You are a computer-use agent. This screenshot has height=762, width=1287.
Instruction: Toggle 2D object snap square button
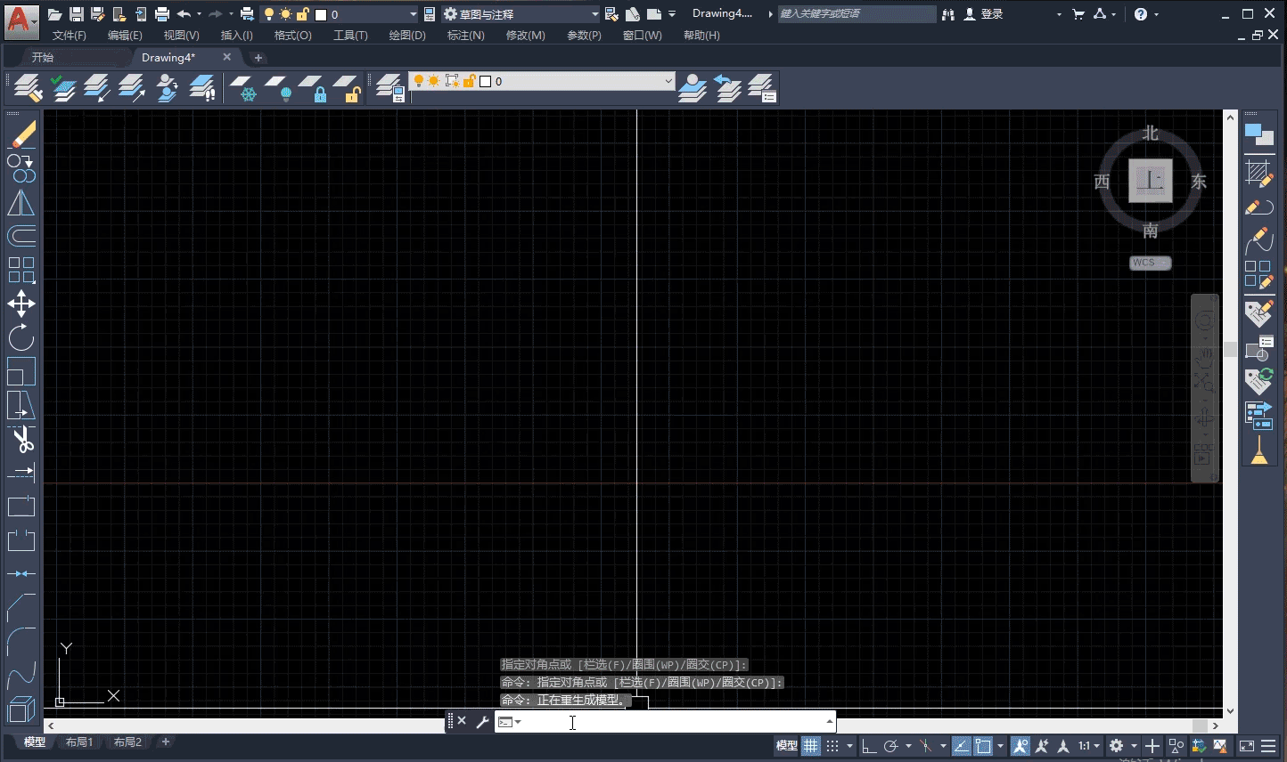(x=983, y=746)
